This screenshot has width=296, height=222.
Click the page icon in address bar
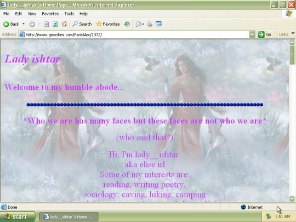[x=22, y=35]
